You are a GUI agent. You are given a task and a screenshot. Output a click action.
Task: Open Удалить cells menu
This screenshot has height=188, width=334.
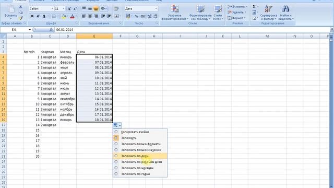(x=237, y=13)
